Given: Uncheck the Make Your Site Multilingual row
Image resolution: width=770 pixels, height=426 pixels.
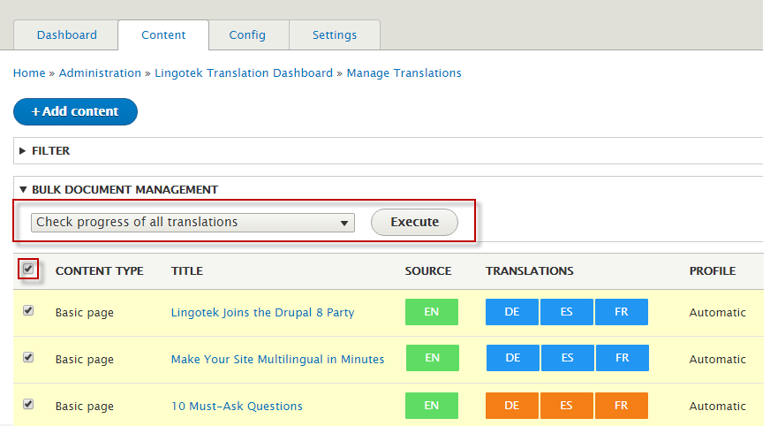Looking at the screenshot, I should pos(28,357).
